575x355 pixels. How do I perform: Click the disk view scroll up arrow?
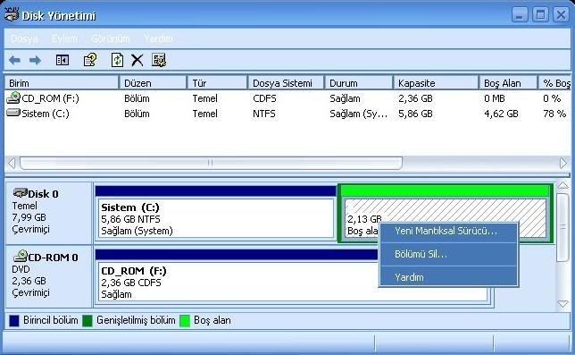pyautogui.click(x=562, y=186)
